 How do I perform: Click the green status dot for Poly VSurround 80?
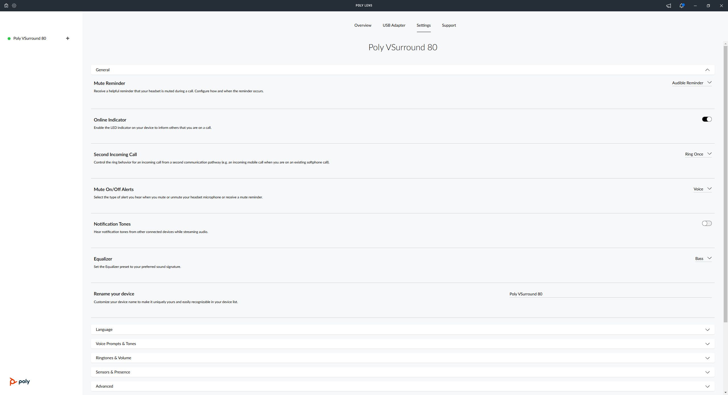pos(9,39)
